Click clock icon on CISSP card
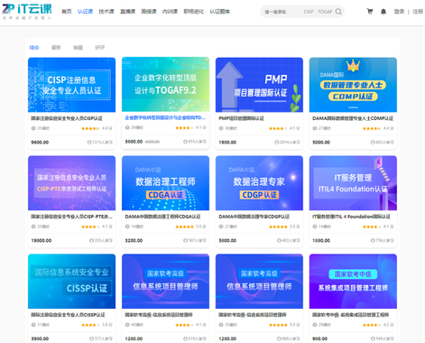This screenshot has height=343, width=425. click(x=33, y=325)
